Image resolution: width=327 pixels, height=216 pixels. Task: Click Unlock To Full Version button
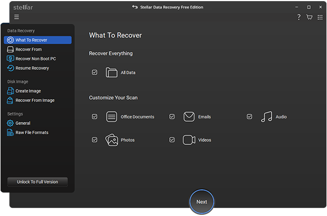pos(37,182)
